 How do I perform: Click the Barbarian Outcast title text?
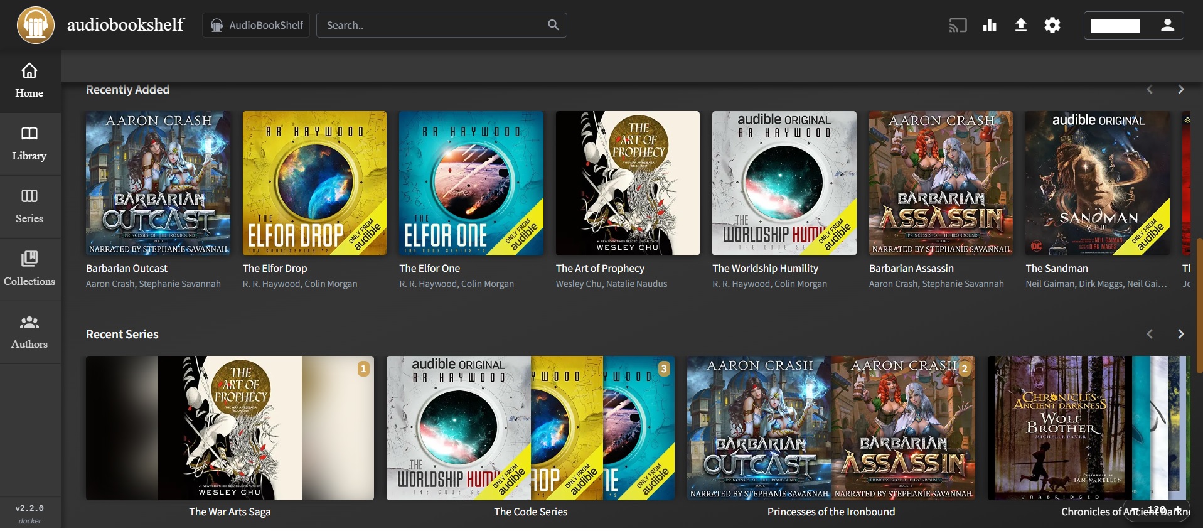click(x=127, y=268)
